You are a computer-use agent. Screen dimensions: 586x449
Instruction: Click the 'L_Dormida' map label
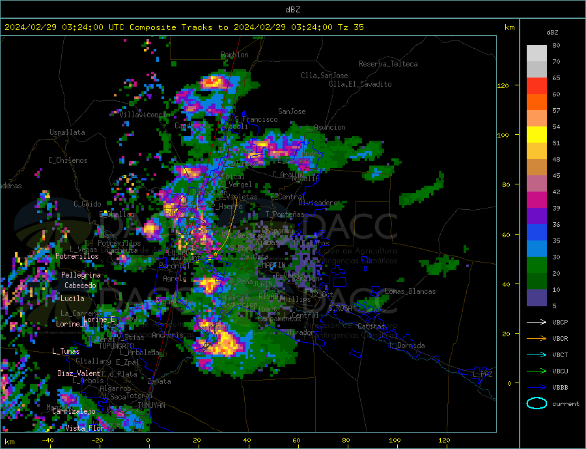[x=406, y=345]
